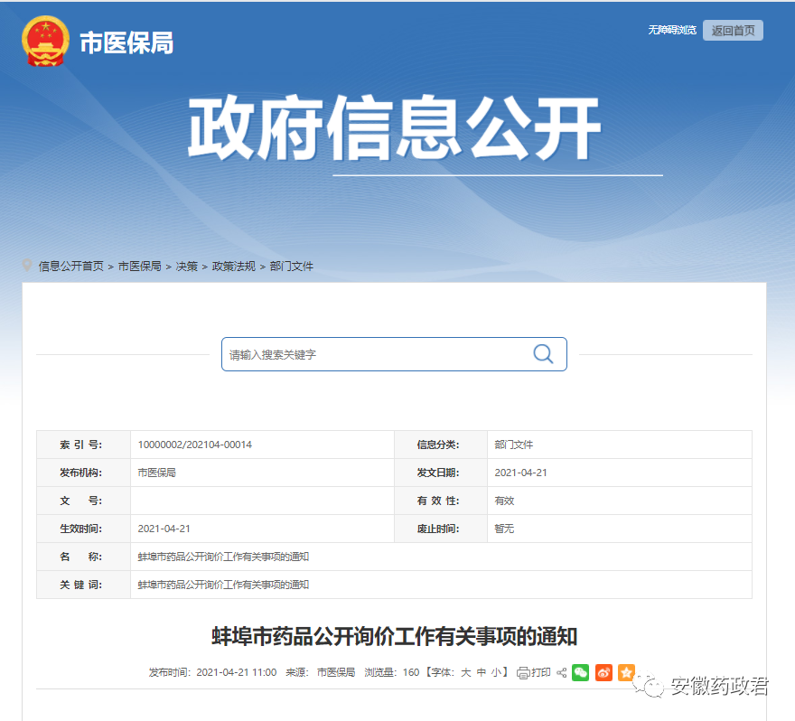Click 无障碍浏览 accessibility link
The width and height of the screenshot is (795, 721).
(x=671, y=31)
